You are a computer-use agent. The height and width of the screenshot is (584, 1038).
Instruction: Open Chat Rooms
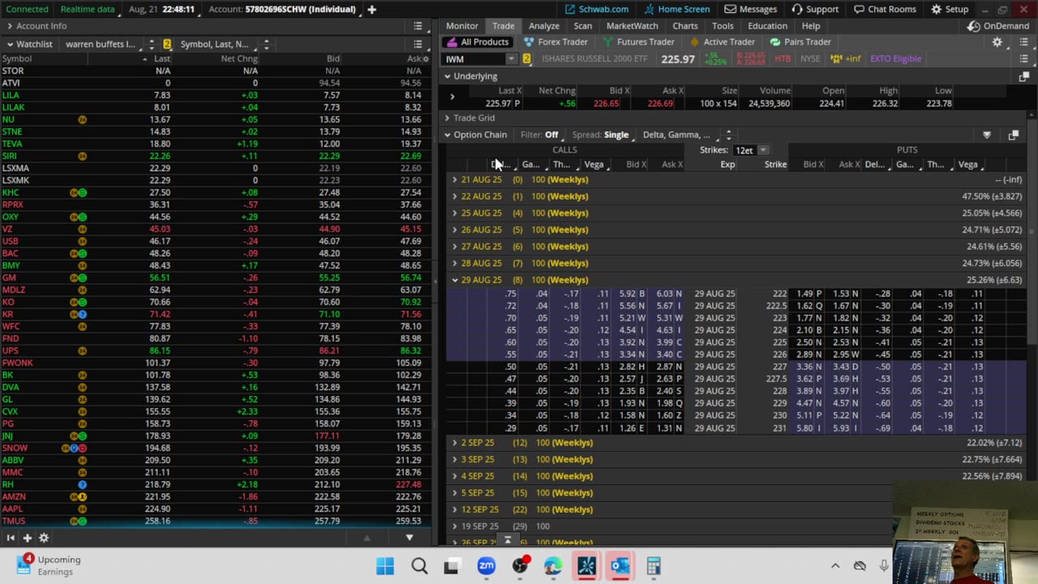(x=886, y=9)
